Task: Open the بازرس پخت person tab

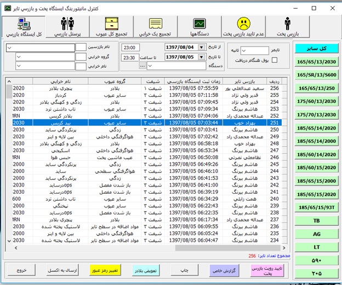Action: [x=288, y=27]
